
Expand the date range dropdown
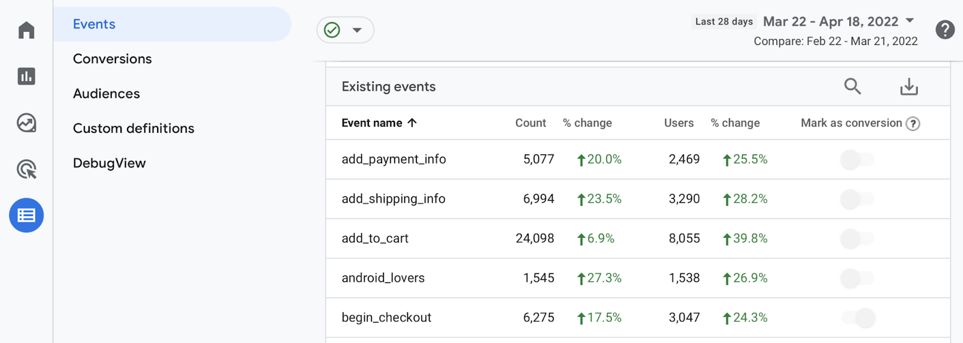910,21
